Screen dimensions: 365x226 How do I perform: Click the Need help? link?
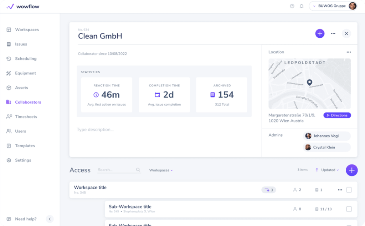[x=22, y=219]
